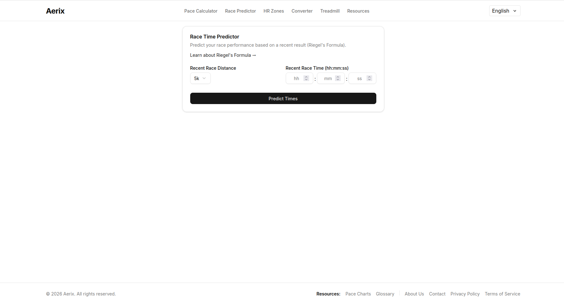Open the English language selector
This screenshot has height=304, width=564.
pyautogui.click(x=504, y=10)
